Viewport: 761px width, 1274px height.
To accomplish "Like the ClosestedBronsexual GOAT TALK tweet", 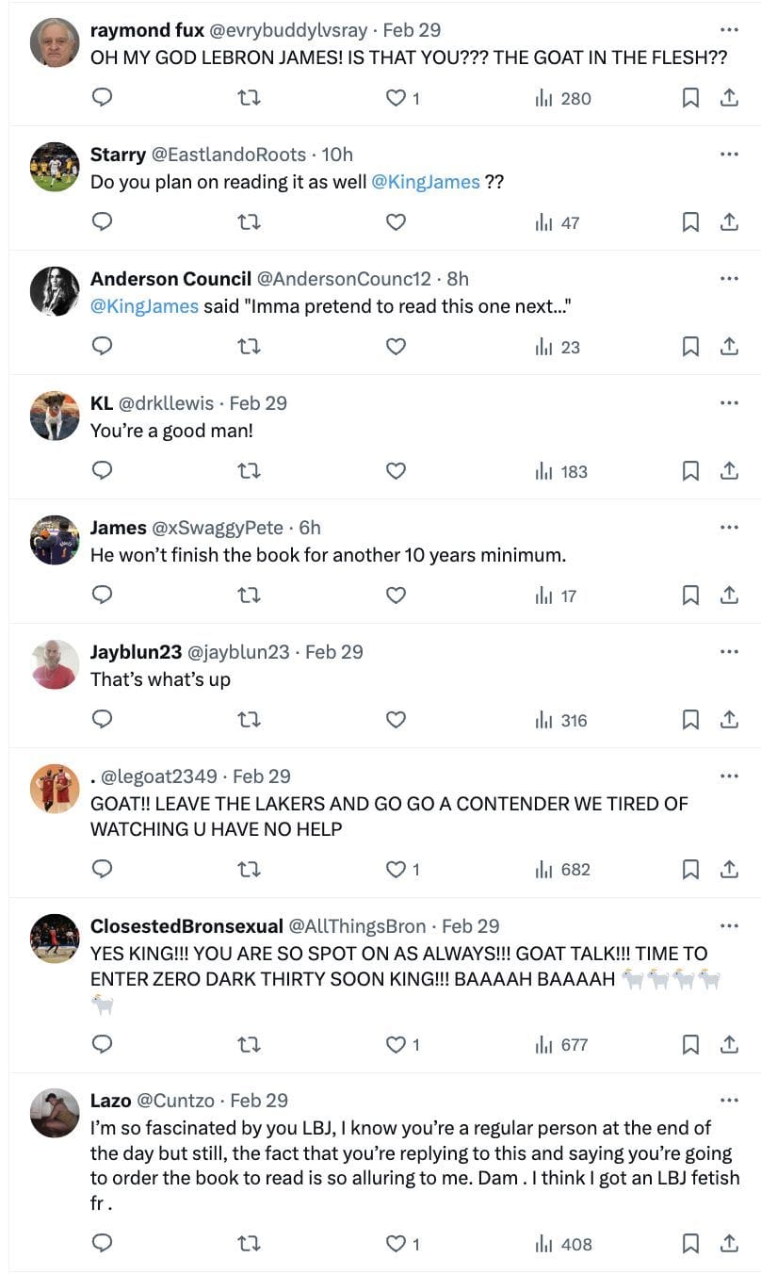I will 397,1044.
